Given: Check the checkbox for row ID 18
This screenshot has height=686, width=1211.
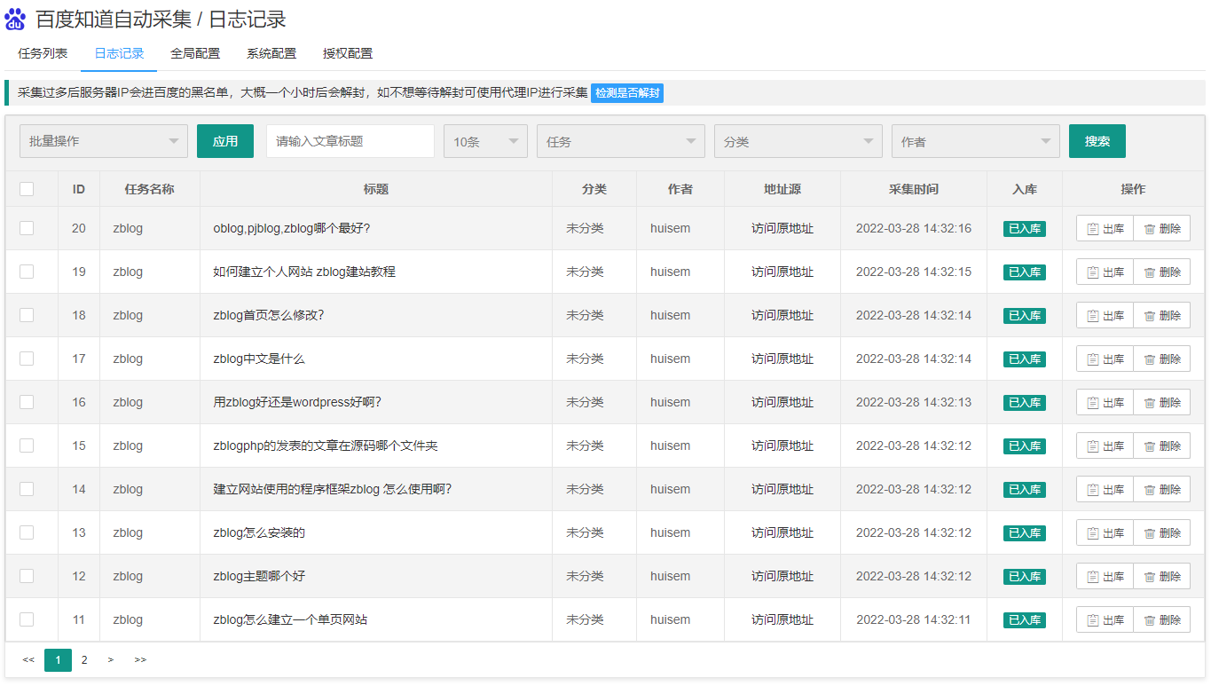Looking at the screenshot, I should pos(27,315).
